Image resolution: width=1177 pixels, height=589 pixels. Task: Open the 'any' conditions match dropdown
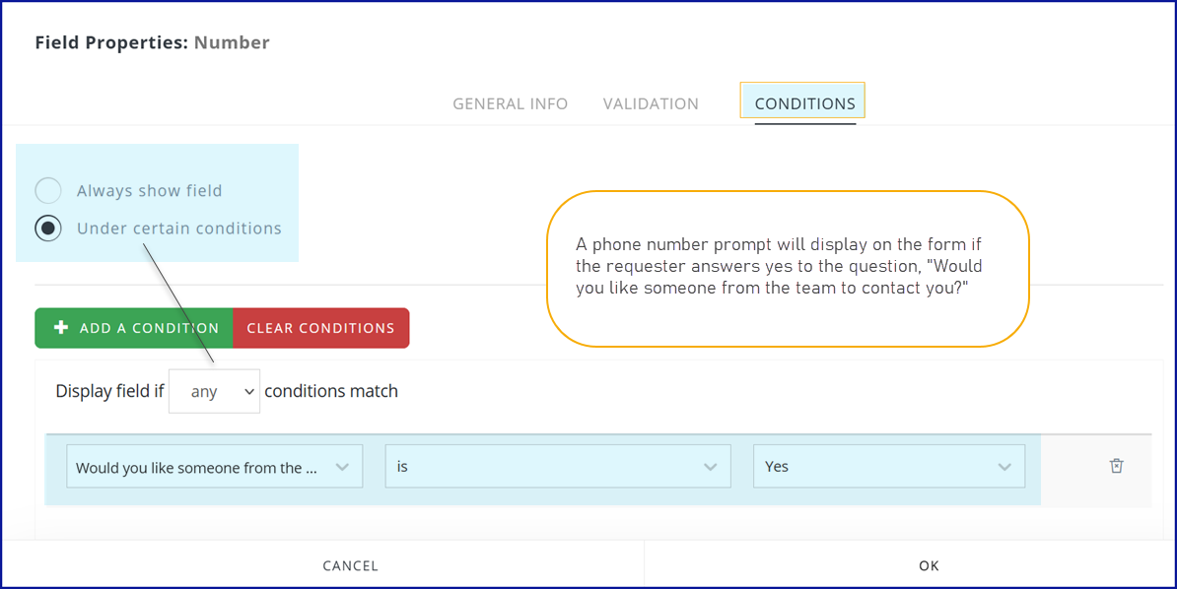(x=214, y=391)
